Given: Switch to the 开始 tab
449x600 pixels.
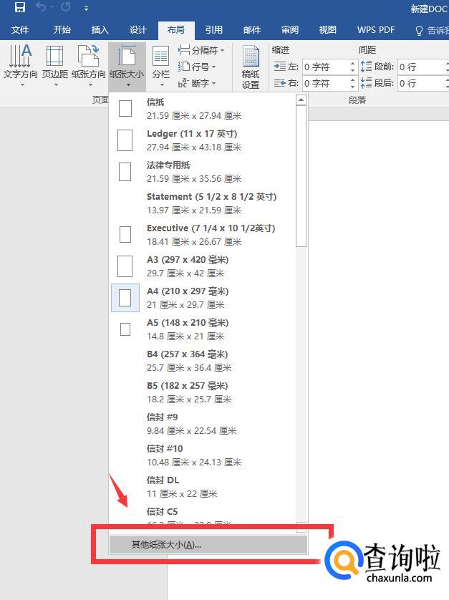Looking at the screenshot, I should pyautogui.click(x=62, y=30).
